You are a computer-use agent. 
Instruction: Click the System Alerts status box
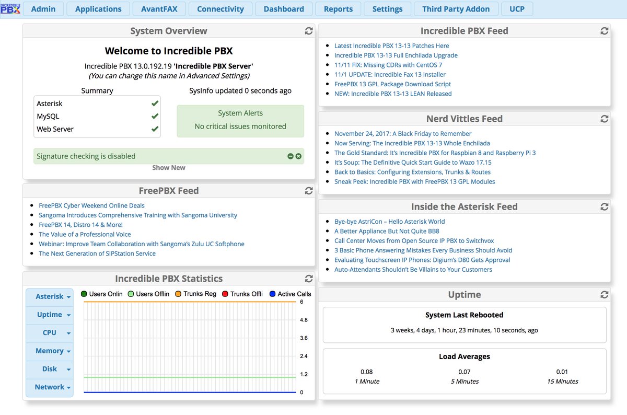click(x=240, y=121)
